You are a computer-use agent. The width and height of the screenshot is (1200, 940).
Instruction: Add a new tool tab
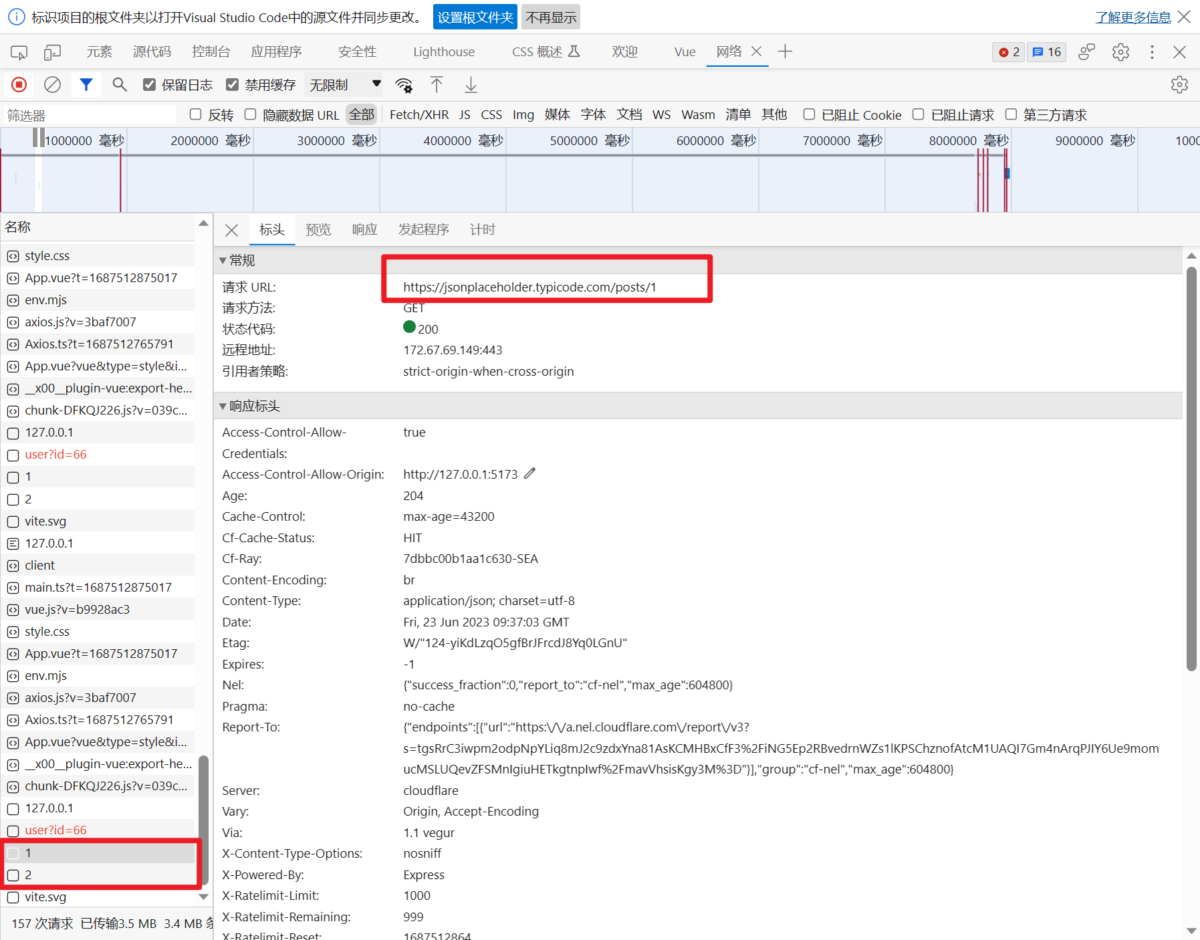[786, 51]
